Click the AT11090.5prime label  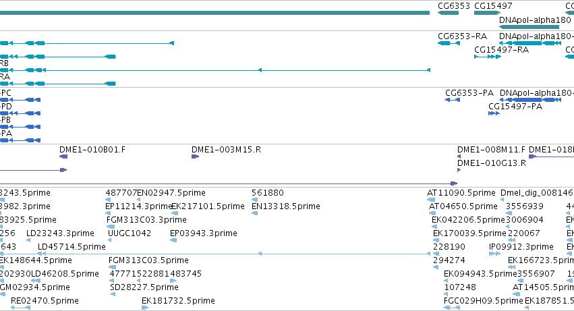click(x=461, y=193)
